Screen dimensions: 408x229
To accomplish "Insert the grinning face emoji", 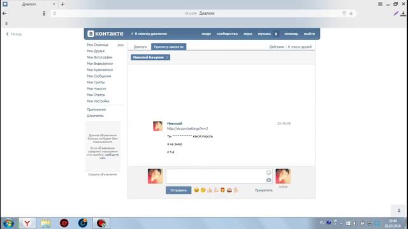I will point(196,190).
